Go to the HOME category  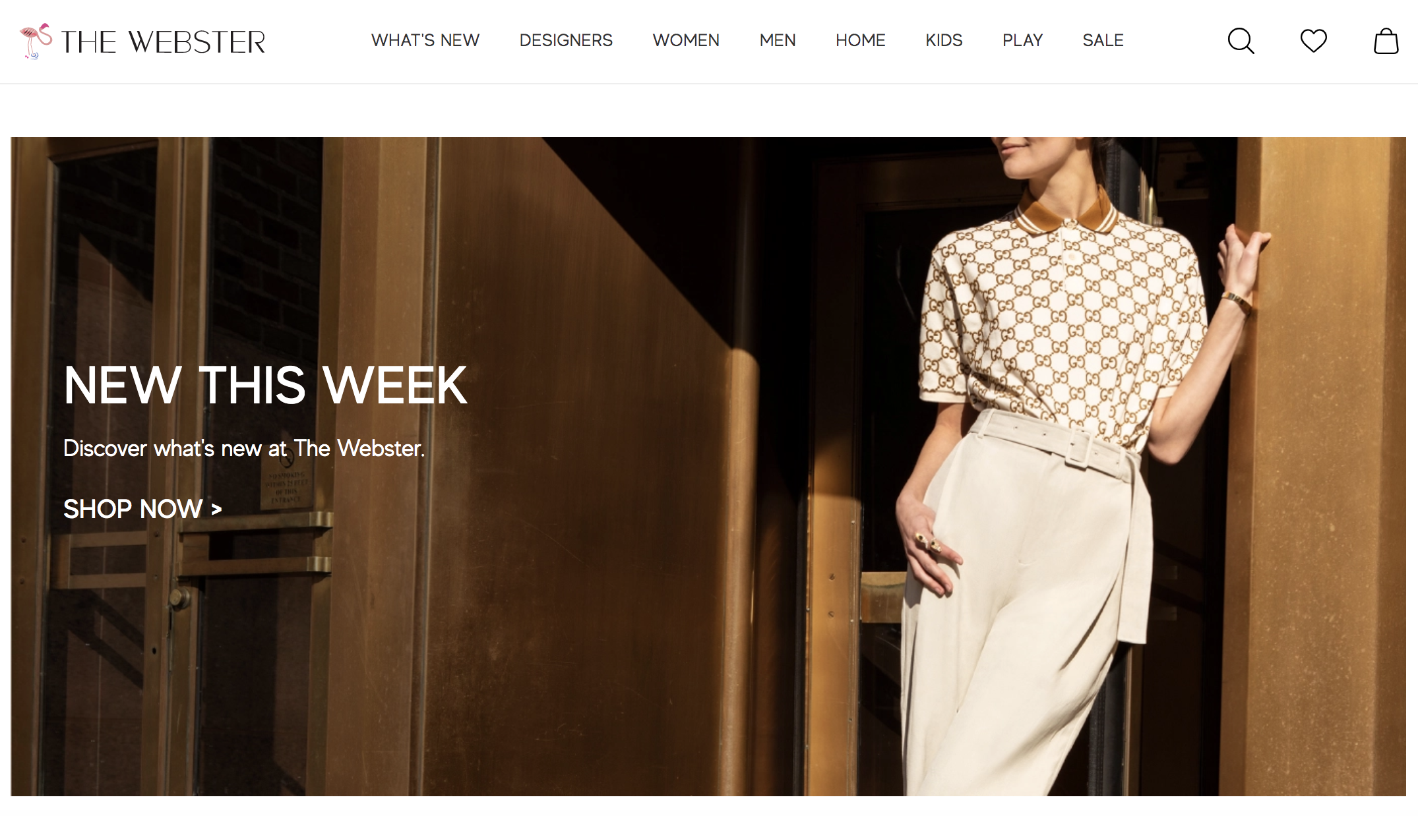coord(861,40)
